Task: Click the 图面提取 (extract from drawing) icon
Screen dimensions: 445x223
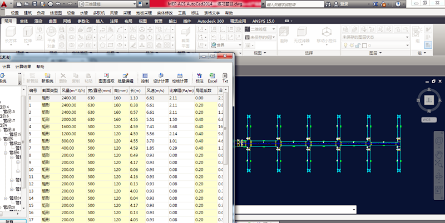Action: pos(106,78)
